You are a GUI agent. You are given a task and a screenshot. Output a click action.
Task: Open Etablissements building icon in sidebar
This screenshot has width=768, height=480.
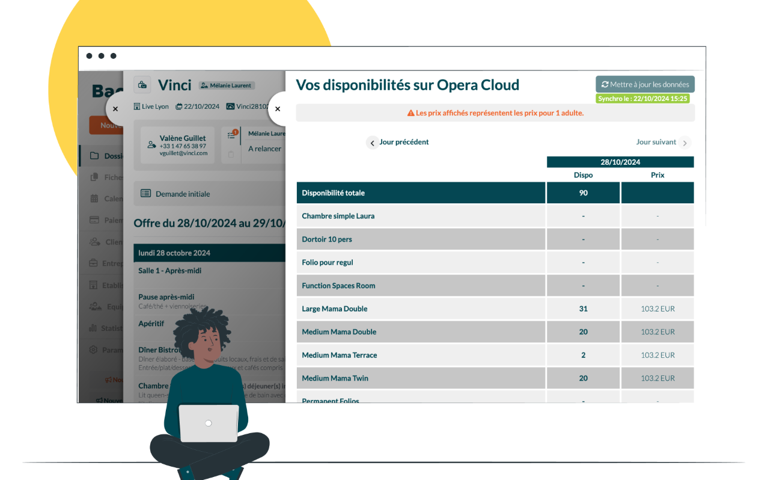[94, 285]
